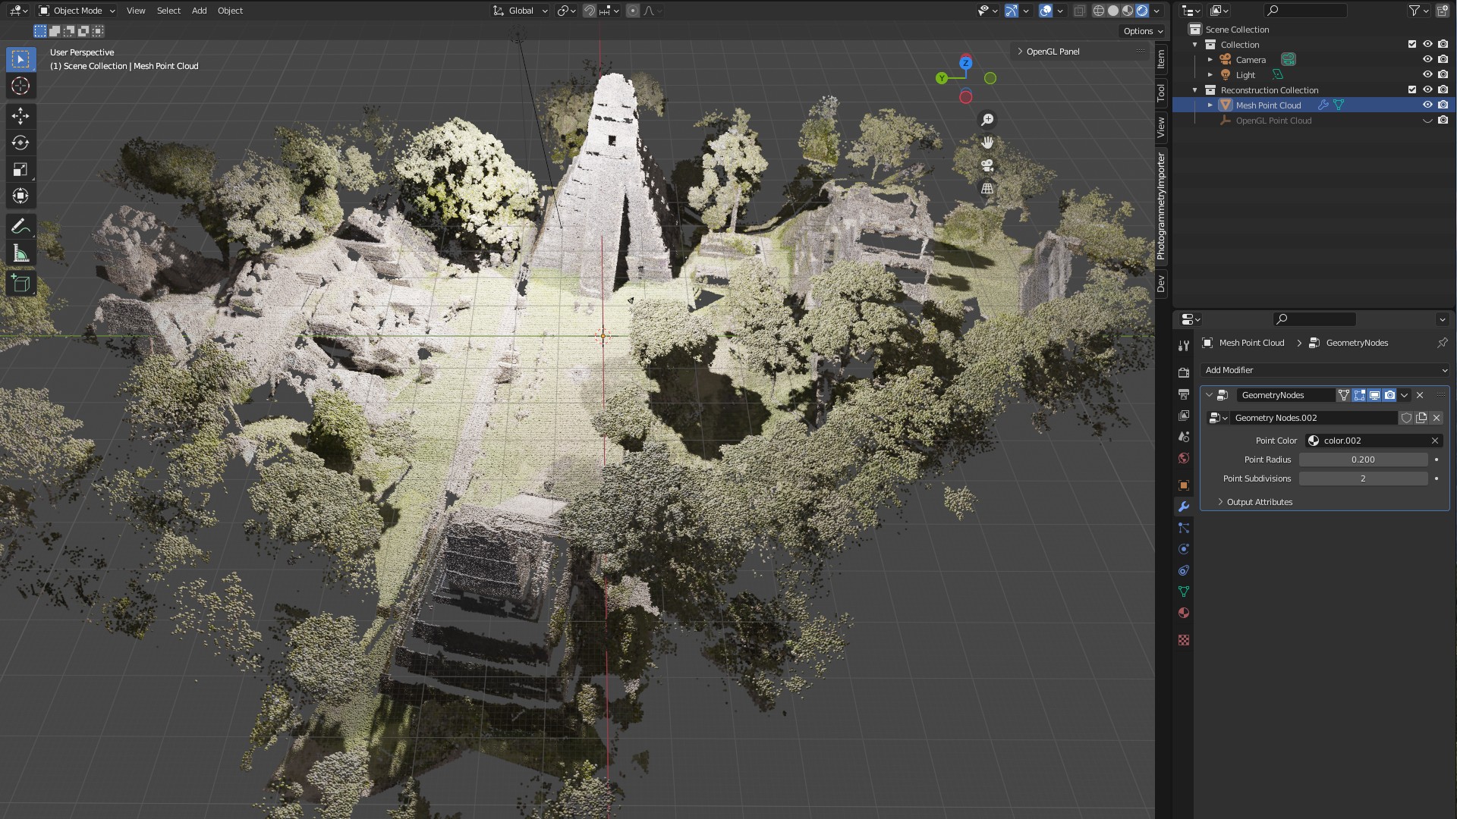This screenshot has width=1457, height=819.
Task: Toggle camera view gizmo button
Action: coord(987,165)
